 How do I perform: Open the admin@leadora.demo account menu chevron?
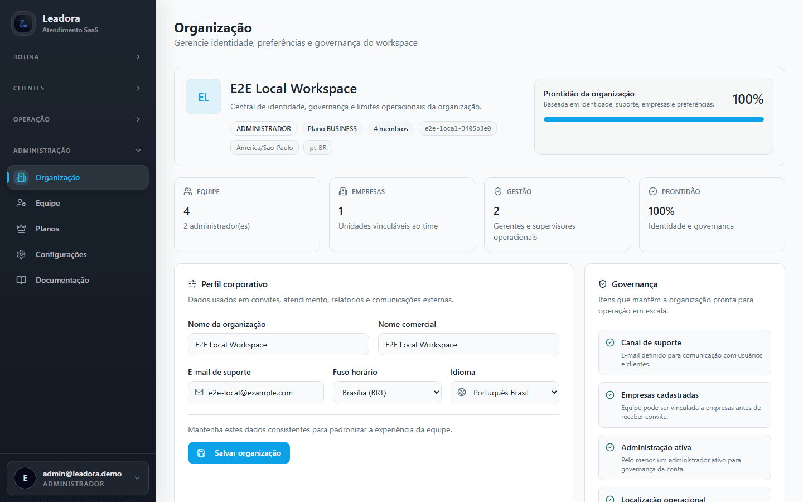pyautogui.click(x=137, y=478)
